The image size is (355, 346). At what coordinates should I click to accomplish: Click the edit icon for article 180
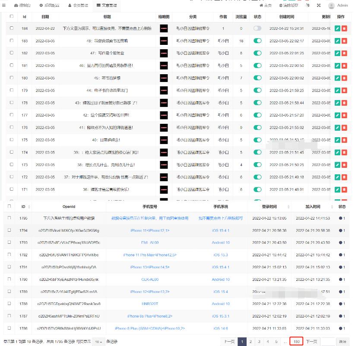(337, 78)
